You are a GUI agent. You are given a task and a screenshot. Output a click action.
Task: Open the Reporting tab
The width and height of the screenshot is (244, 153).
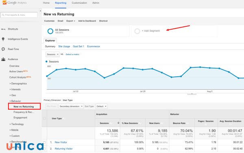pos(61,3)
